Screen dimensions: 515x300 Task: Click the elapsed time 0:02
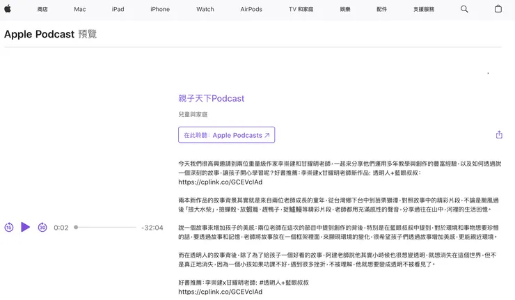(61, 228)
